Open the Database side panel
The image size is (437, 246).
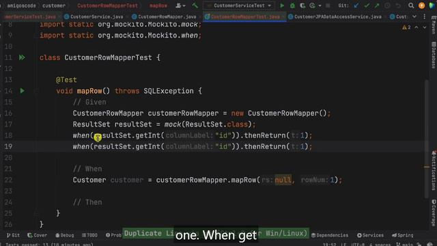434,55
